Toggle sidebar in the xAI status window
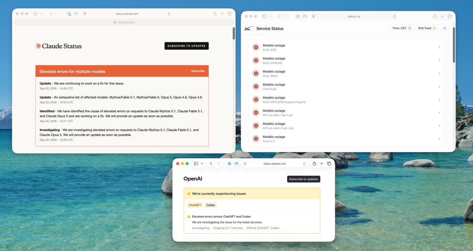This screenshot has height=251, width=473. point(264,16)
